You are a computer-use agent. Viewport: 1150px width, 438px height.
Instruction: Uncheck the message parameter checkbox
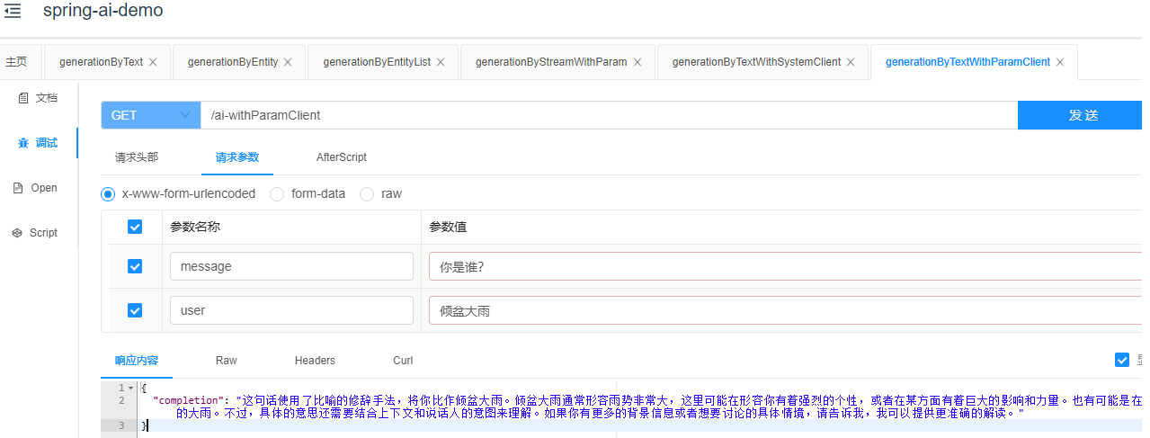click(135, 266)
